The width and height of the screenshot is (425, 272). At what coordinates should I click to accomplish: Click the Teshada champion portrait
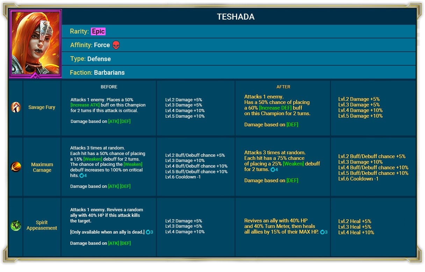click(x=35, y=43)
